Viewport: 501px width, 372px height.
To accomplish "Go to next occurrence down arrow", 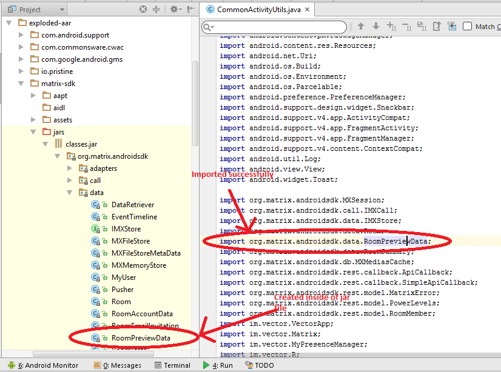I will click(376, 26).
